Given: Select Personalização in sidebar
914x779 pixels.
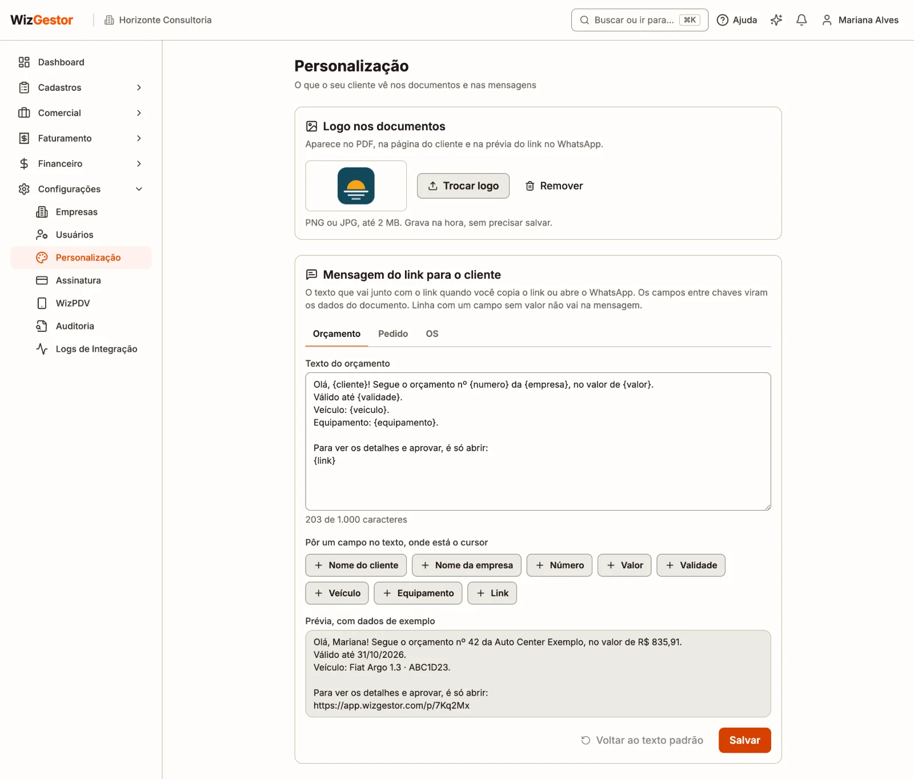Looking at the screenshot, I should [81, 258].
